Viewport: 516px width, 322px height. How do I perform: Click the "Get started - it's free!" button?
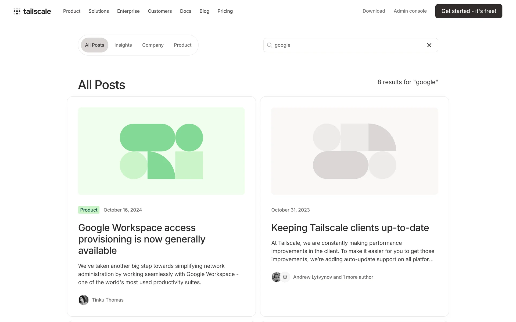pyautogui.click(x=468, y=11)
